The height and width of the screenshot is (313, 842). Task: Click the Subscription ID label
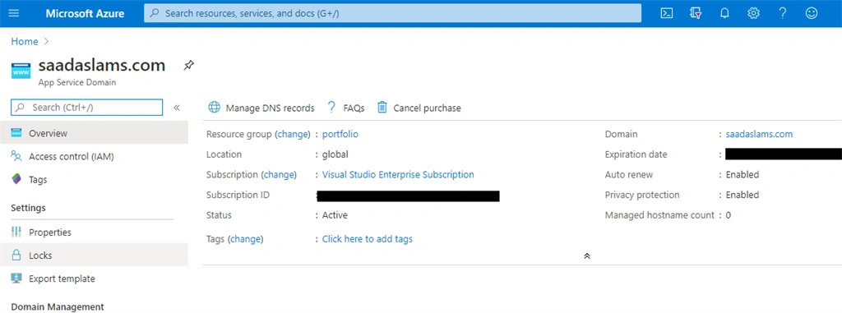pyautogui.click(x=238, y=195)
